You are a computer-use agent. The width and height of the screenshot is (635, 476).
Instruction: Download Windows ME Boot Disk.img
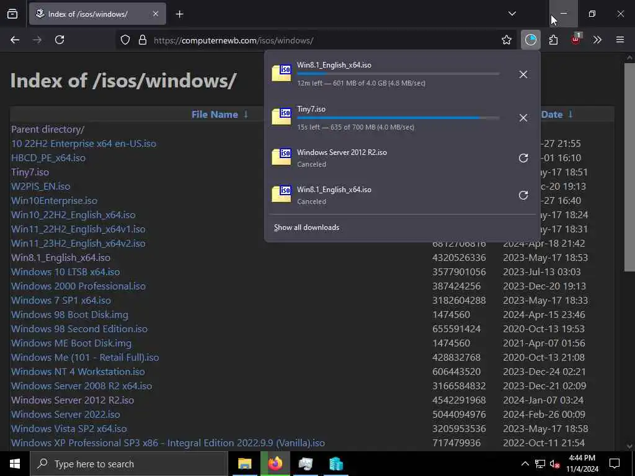click(71, 343)
